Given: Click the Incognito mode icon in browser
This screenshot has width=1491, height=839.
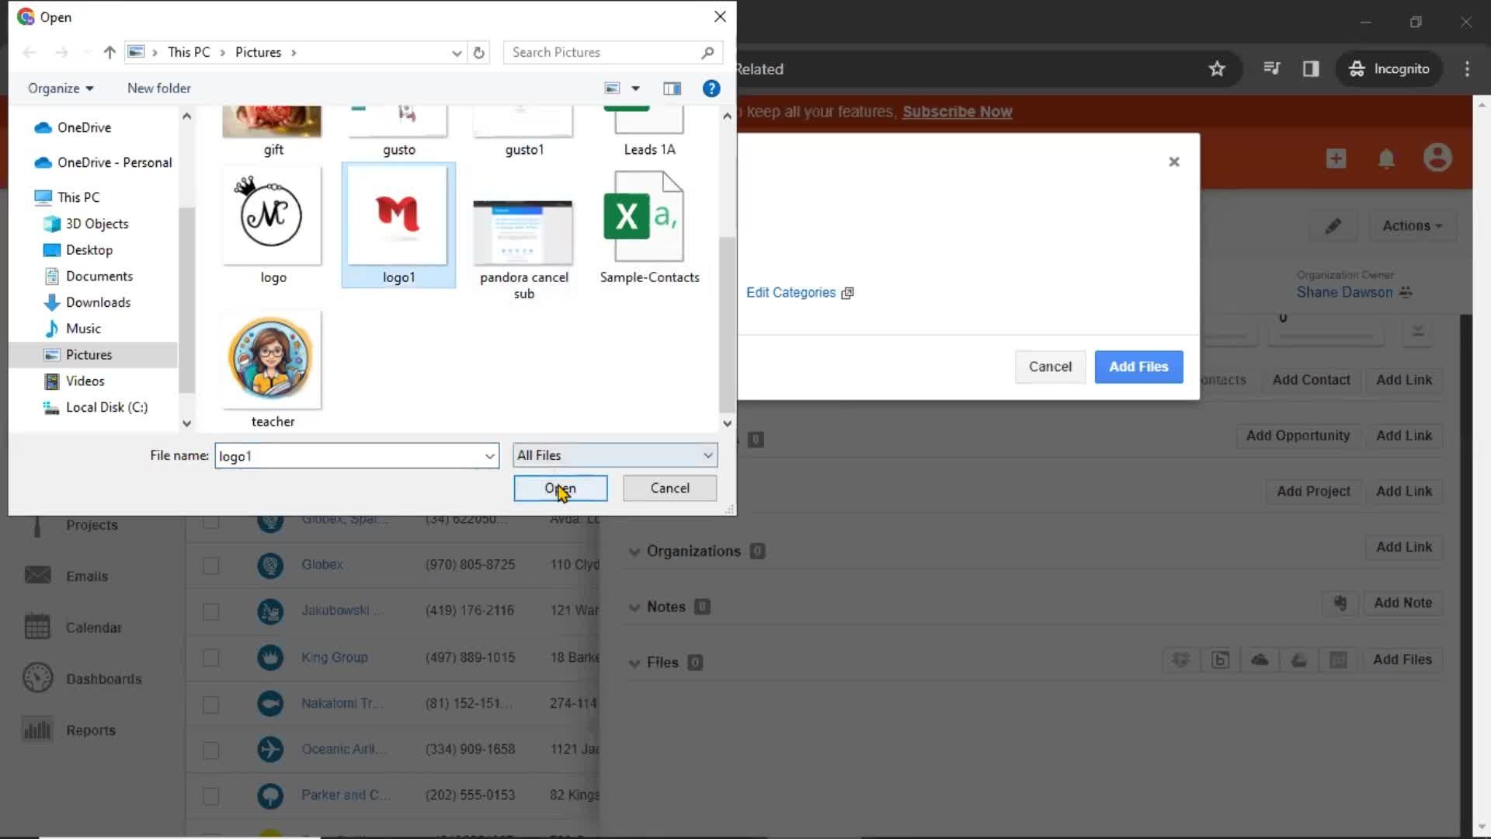Looking at the screenshot, I should tap(1357, 68).
